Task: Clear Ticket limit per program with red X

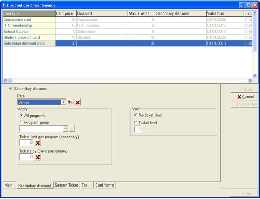Action: coord(37,143)
